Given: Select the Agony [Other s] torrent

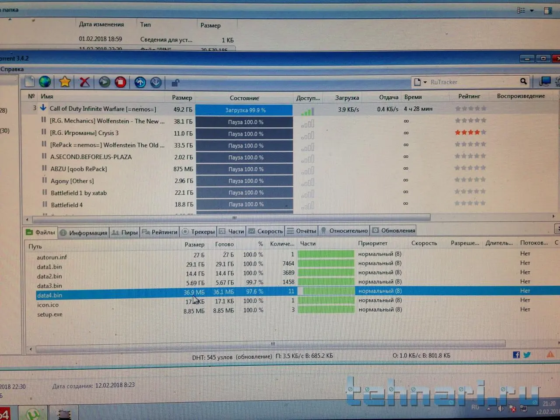Looking at the screenshot, I should pyautogui.click(x=72, y=181).
